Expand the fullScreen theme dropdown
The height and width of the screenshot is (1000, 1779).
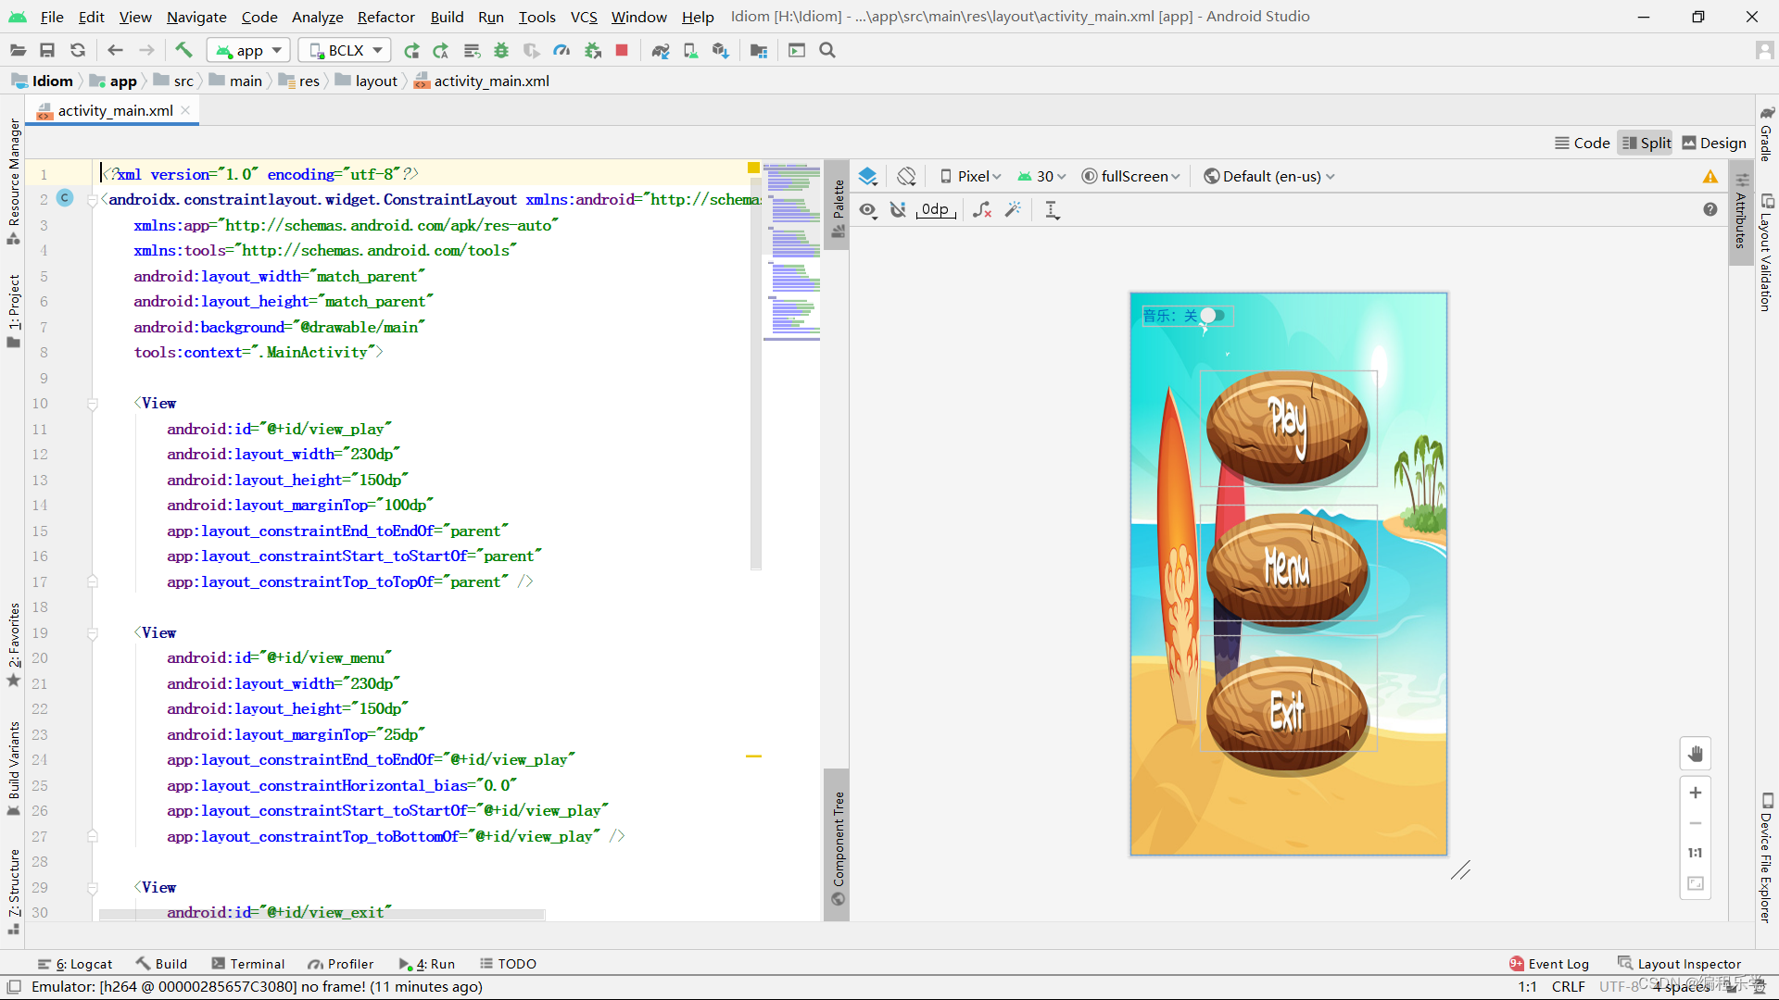1131,176
